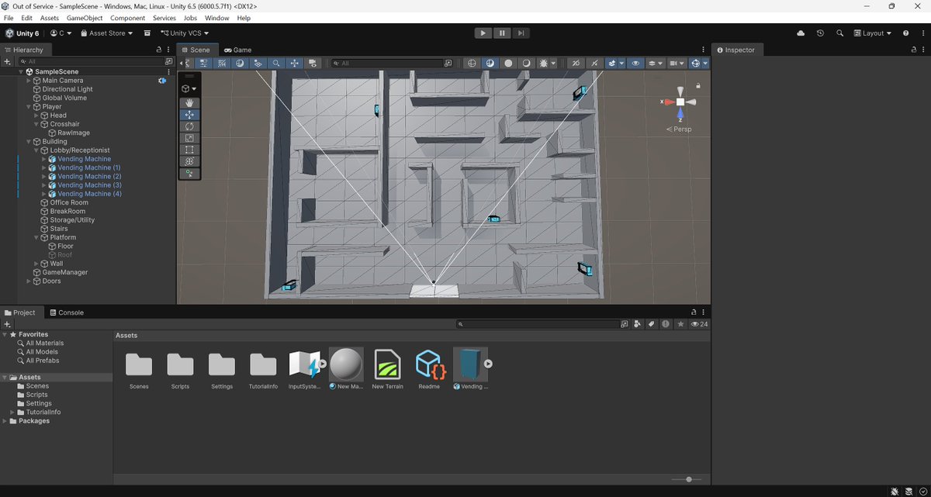Toggle shaded wireframe draw mode

490,64
